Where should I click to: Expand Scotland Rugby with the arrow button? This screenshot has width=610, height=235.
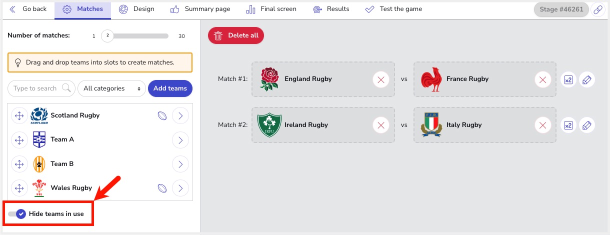180,115
